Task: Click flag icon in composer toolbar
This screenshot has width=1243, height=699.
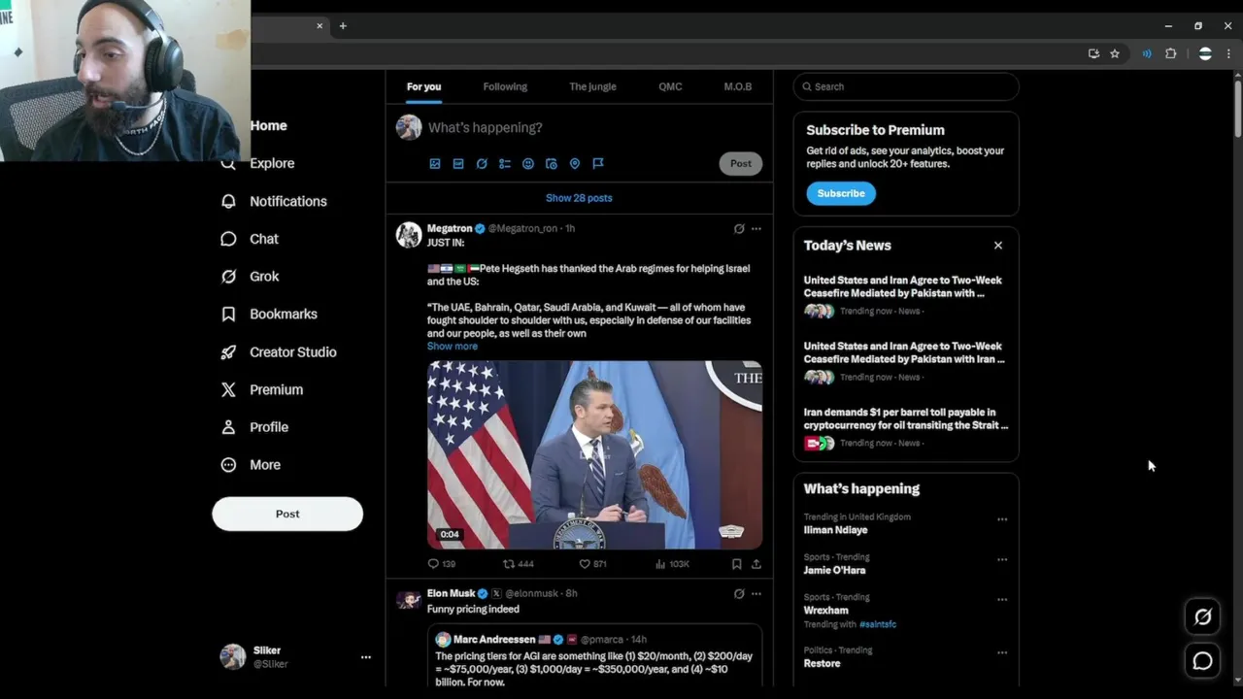Action: (598, 164)
